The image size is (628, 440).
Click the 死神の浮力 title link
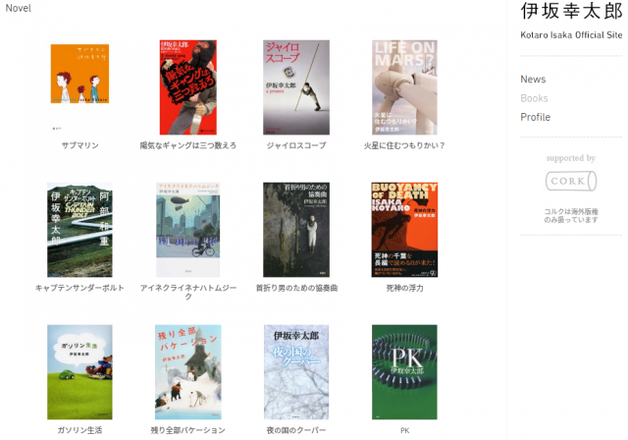(404, 288)
